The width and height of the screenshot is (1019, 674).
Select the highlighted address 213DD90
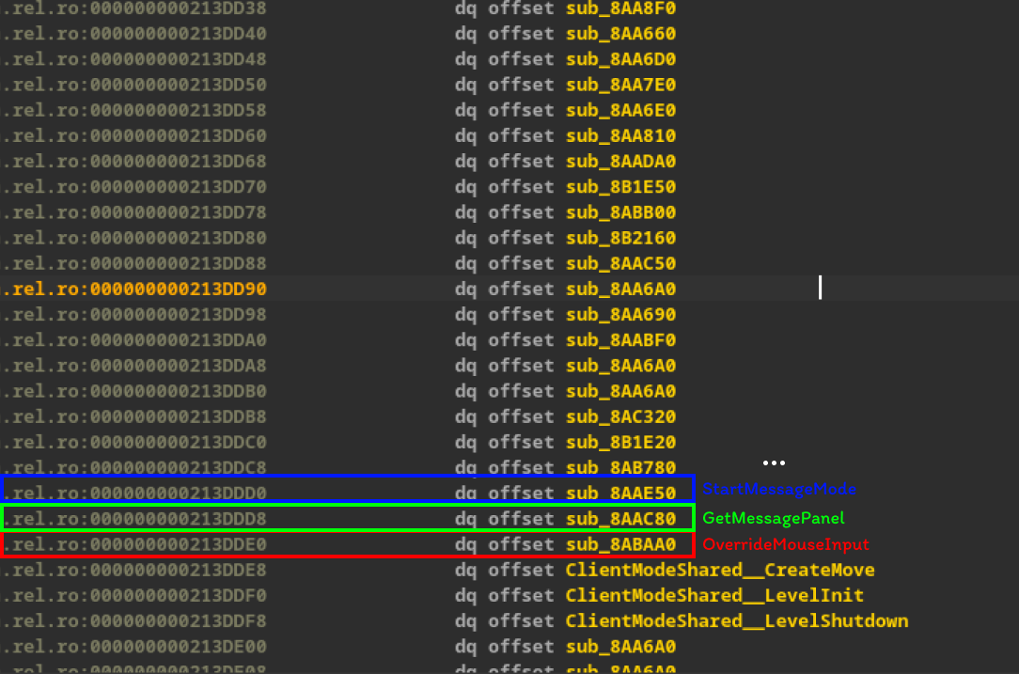(178, 290)
